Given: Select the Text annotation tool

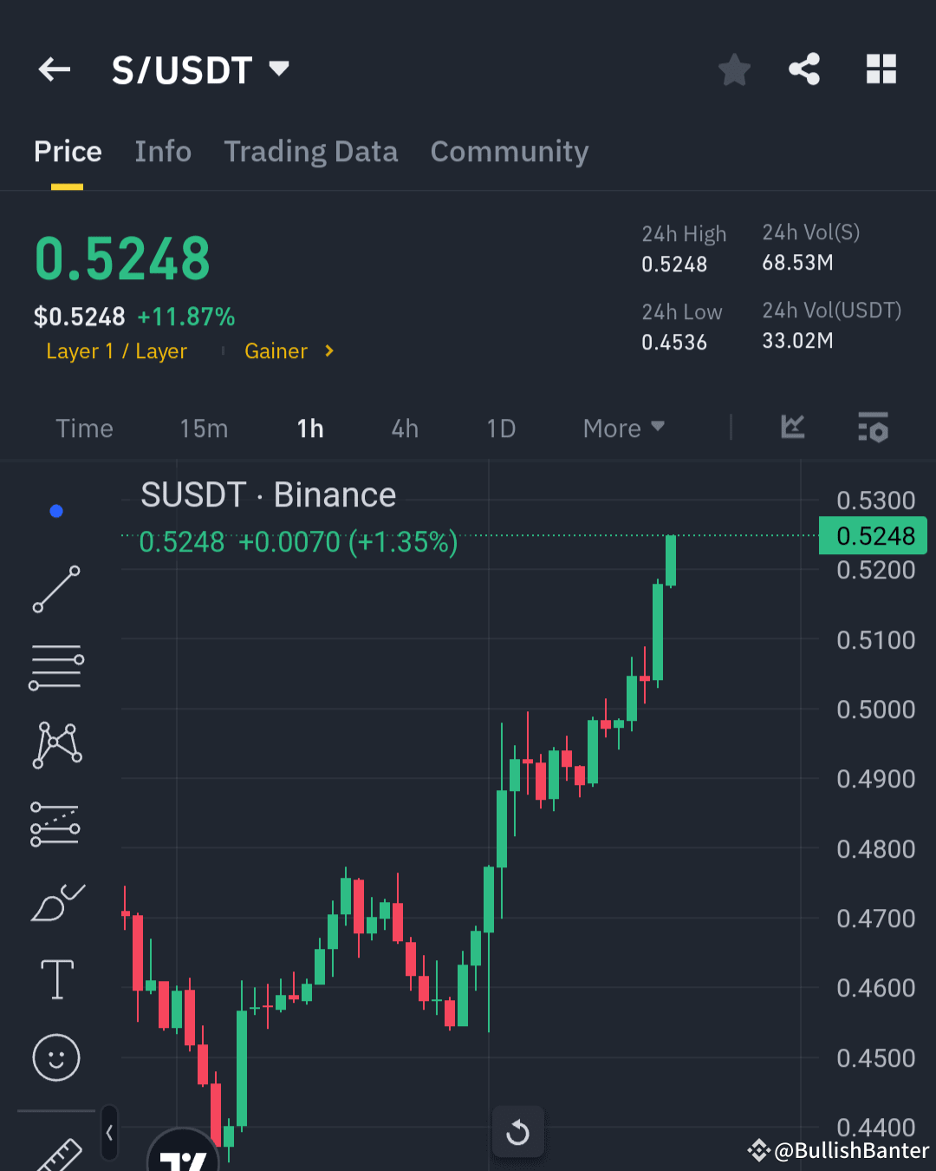Looking at the screenshot, I should click(56, 978).
